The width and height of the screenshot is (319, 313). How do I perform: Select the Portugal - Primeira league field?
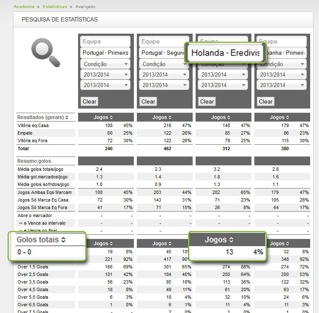(x=105, y=53)
